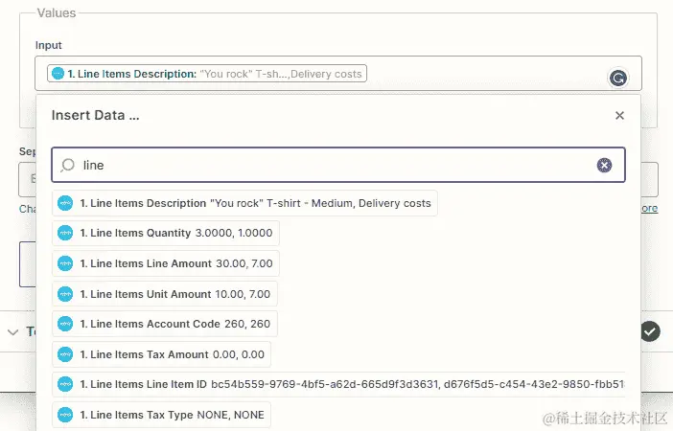Insert Line Items Tax Type NONE, NONE
The width and height of the screenshot is (673, 431).
pos(161,415)
